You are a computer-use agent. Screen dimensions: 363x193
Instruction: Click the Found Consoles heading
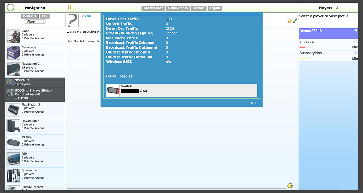click(120, 76)
